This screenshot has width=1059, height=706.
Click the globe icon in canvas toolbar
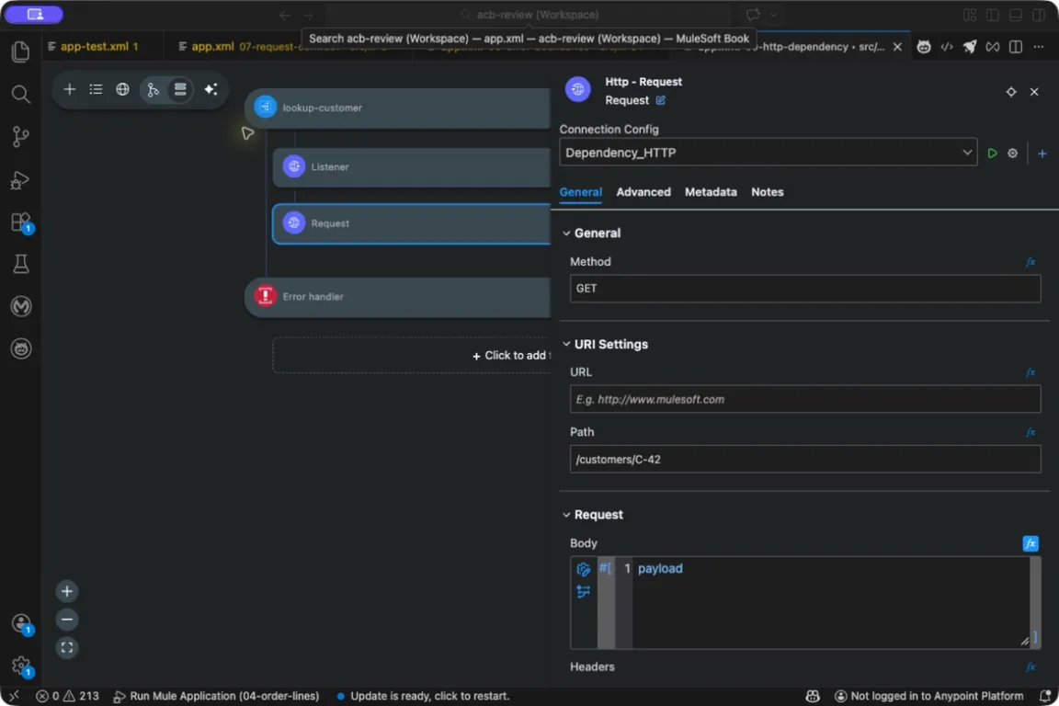click(122, 89)
